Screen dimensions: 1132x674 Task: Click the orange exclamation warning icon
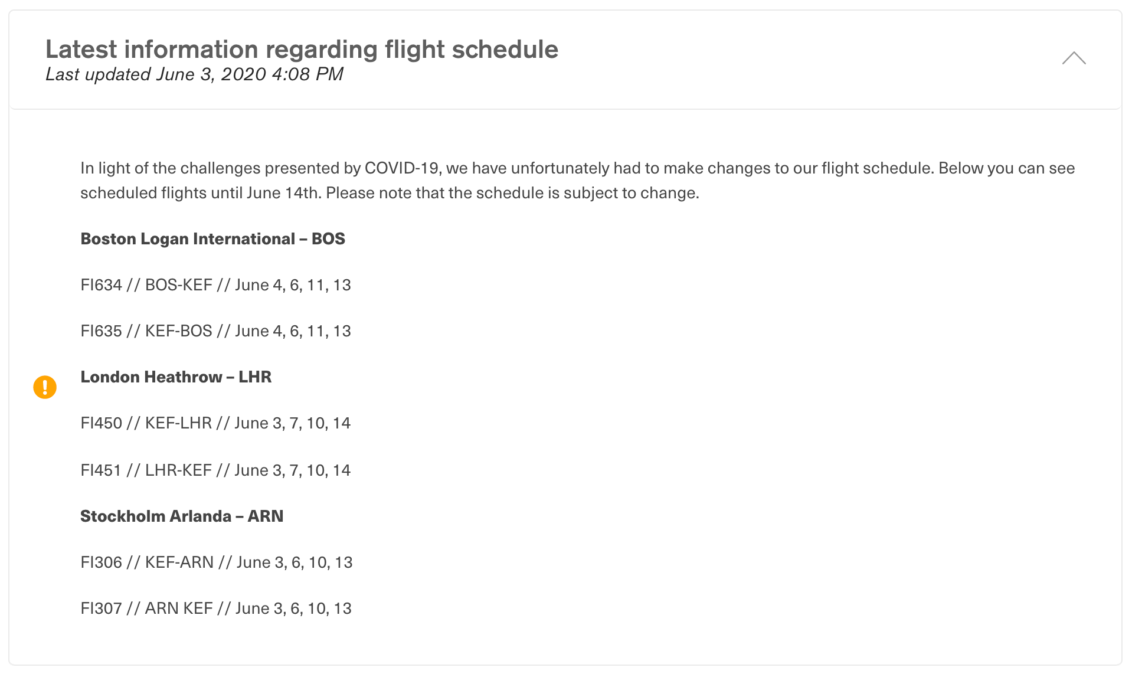tap(45, 387)
